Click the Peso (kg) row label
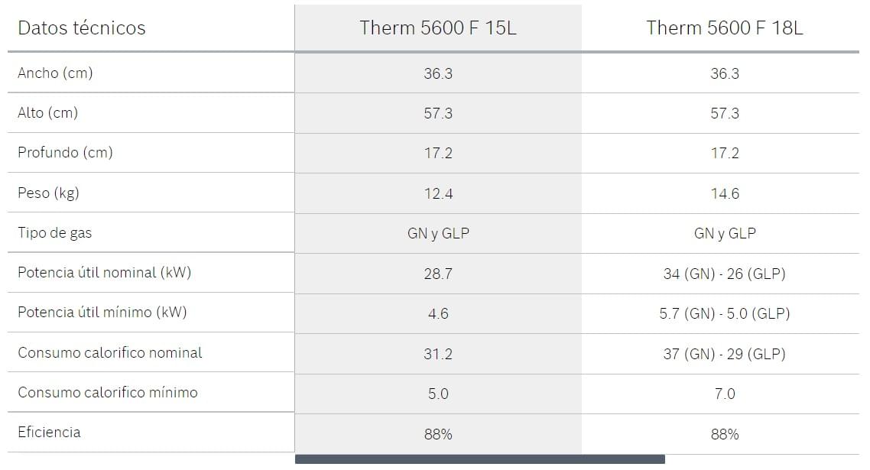The height and width of the screenshot is (470, 870). [x=48, y=193]
